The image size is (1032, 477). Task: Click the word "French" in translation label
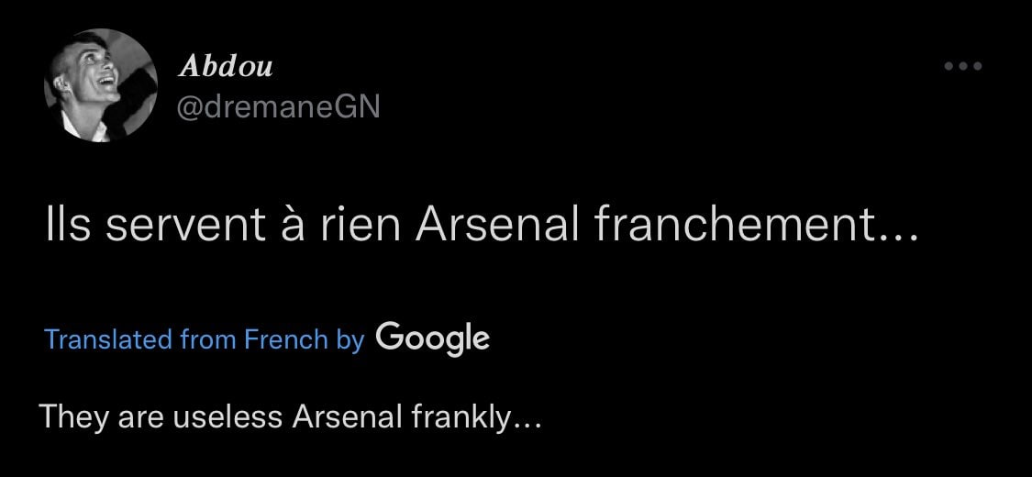[285, 339]
